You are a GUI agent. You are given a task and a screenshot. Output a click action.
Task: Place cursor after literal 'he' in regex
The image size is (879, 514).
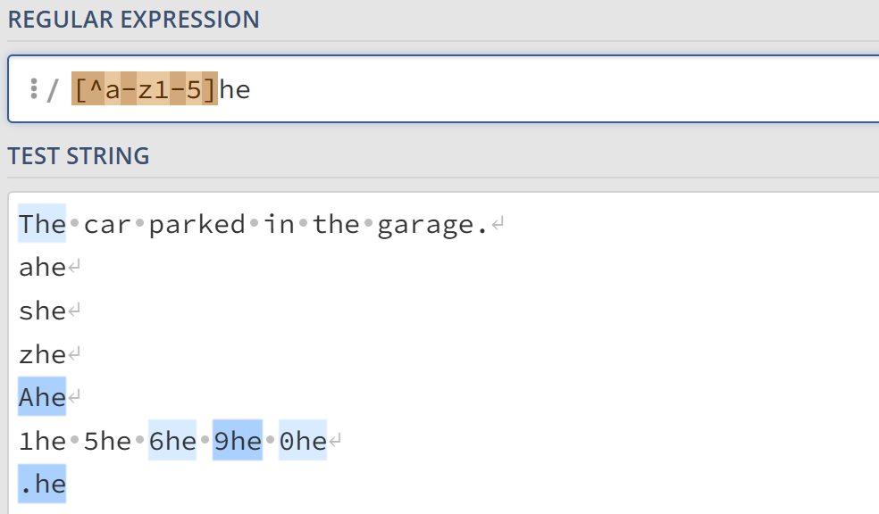click(252, 90)
